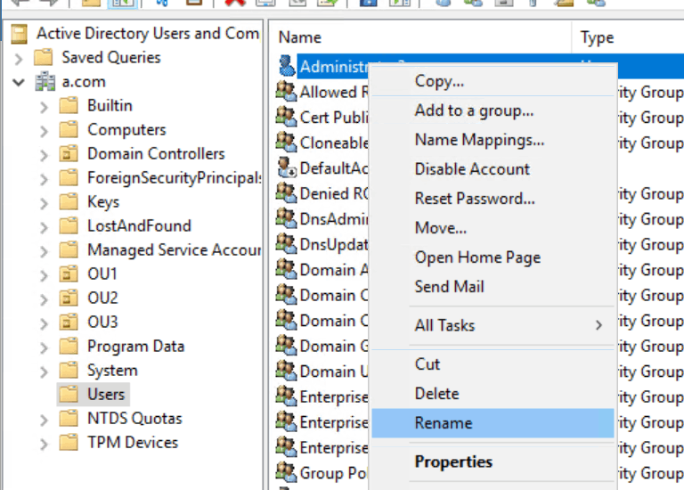Image resolution: width=684 pixels, height=490 pixels.
Task: Expand the Program Data container
Action: click(44, 347)
